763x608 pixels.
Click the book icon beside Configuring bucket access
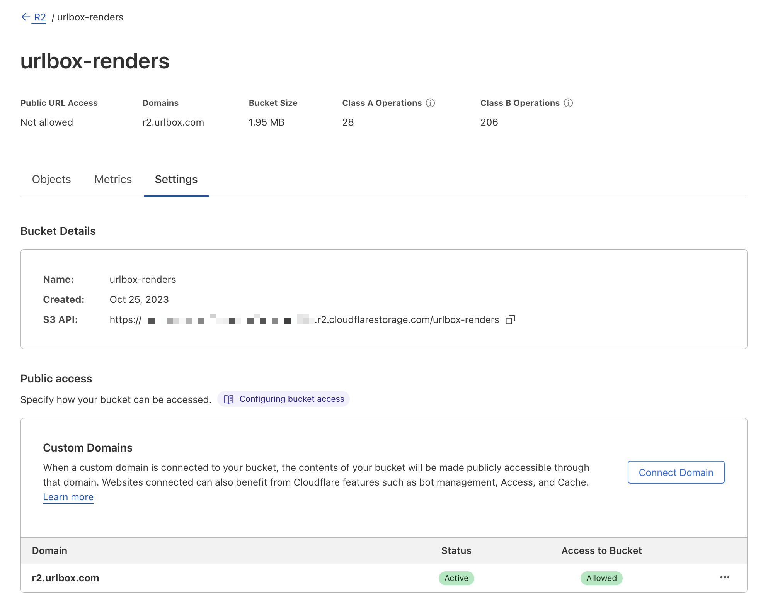click(228, 399)
